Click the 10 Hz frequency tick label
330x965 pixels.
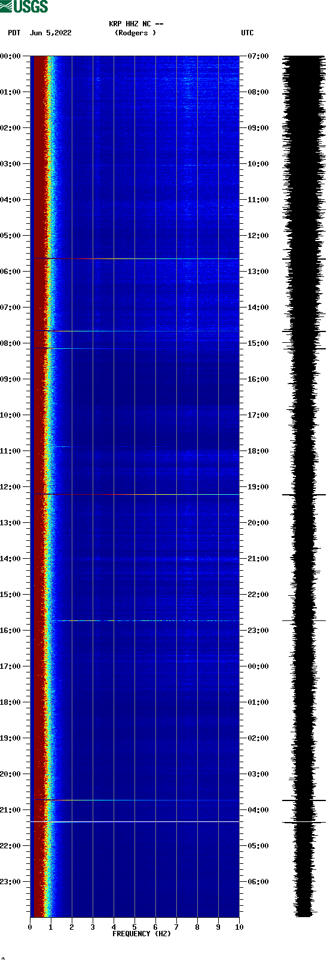coord(239,927)
